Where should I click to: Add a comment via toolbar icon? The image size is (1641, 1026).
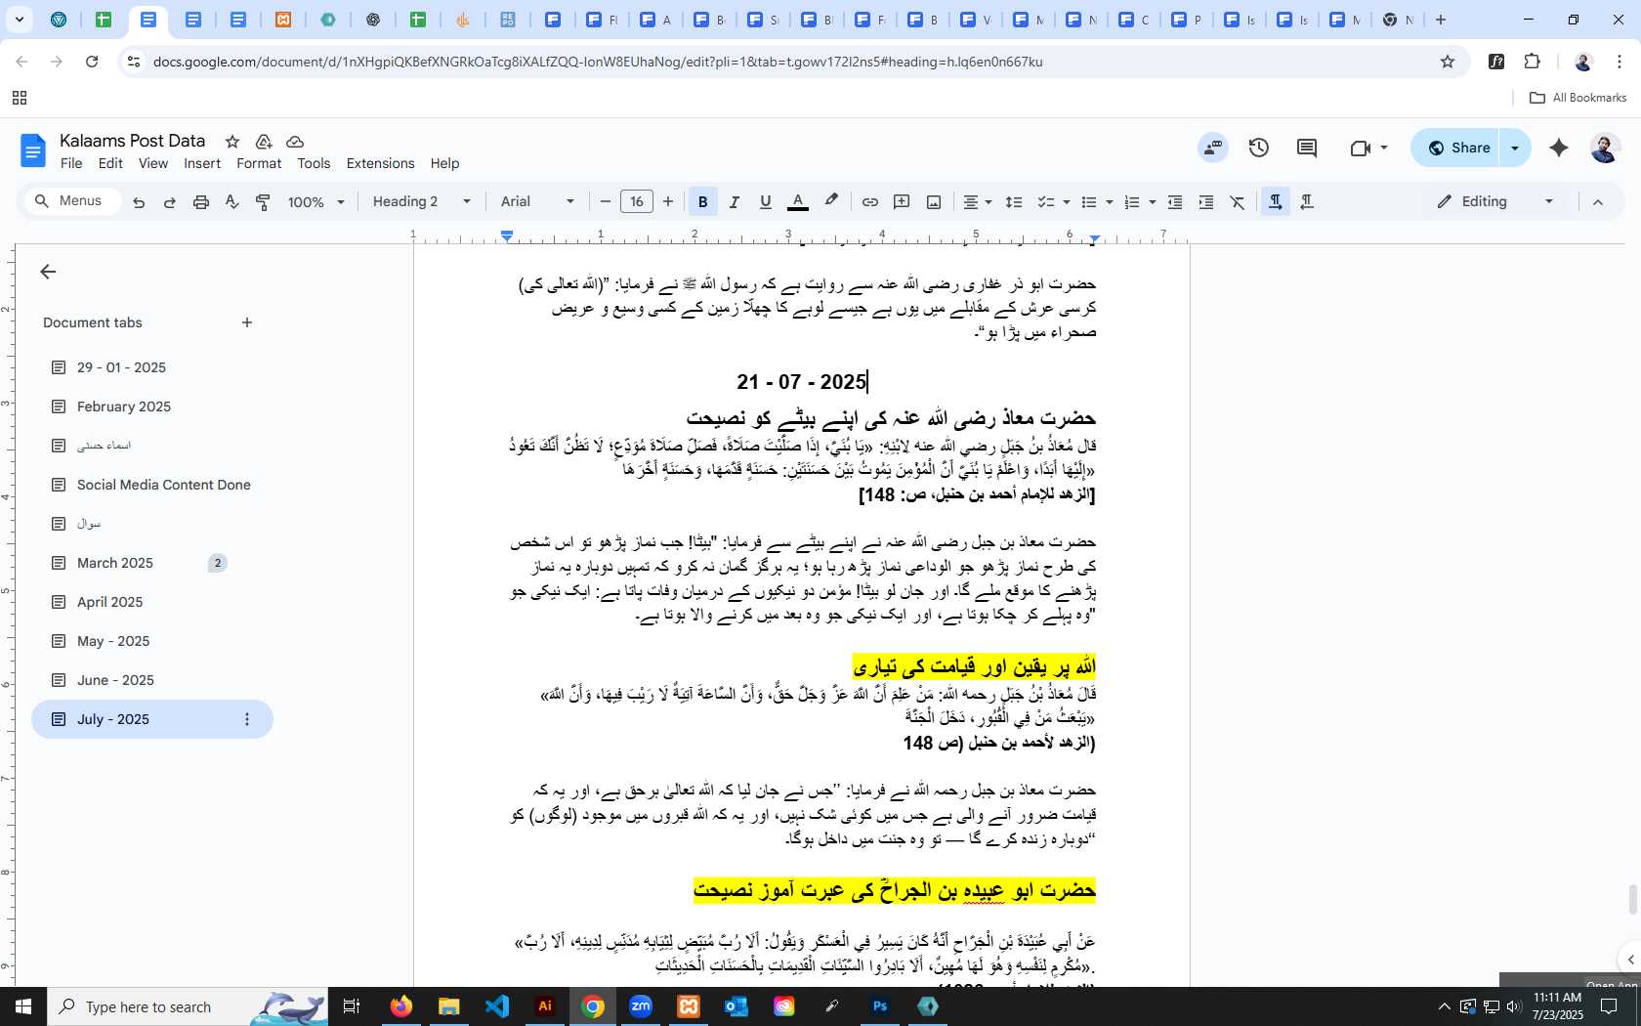coord(902,202)
